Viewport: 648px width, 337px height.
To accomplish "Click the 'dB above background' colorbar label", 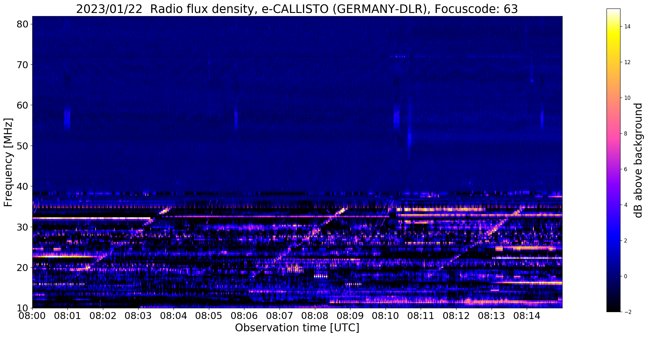I will pyautogui.click(x=639, y=160).
